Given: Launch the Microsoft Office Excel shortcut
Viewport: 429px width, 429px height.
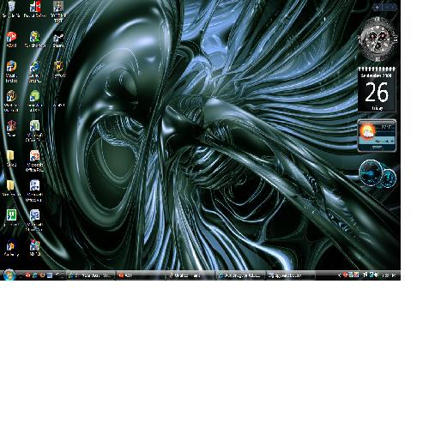Looking at the screenshot, I should pyautogui.click(x=35, y=130).
